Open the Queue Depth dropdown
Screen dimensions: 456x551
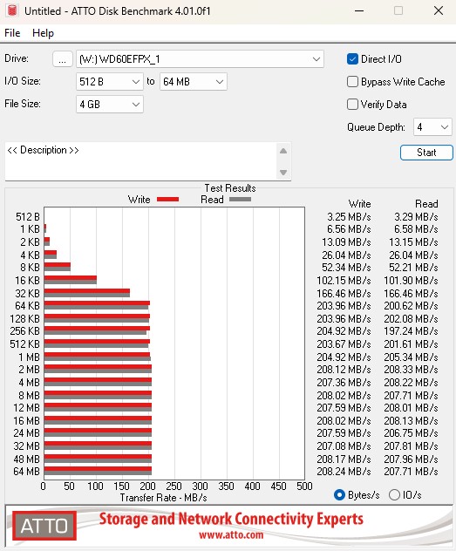[x=432, y=127]
